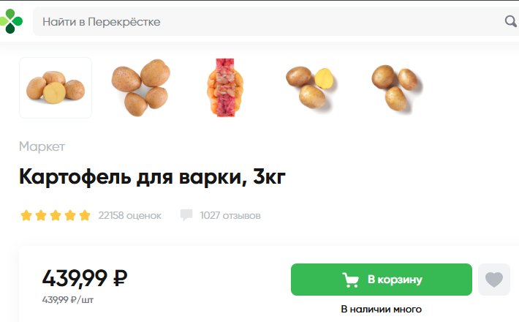Image resolution: width=519 pixels, height=322 pixels.
Task: Select the last thumbnail of three potatoes
Action: tap(396, 88)
